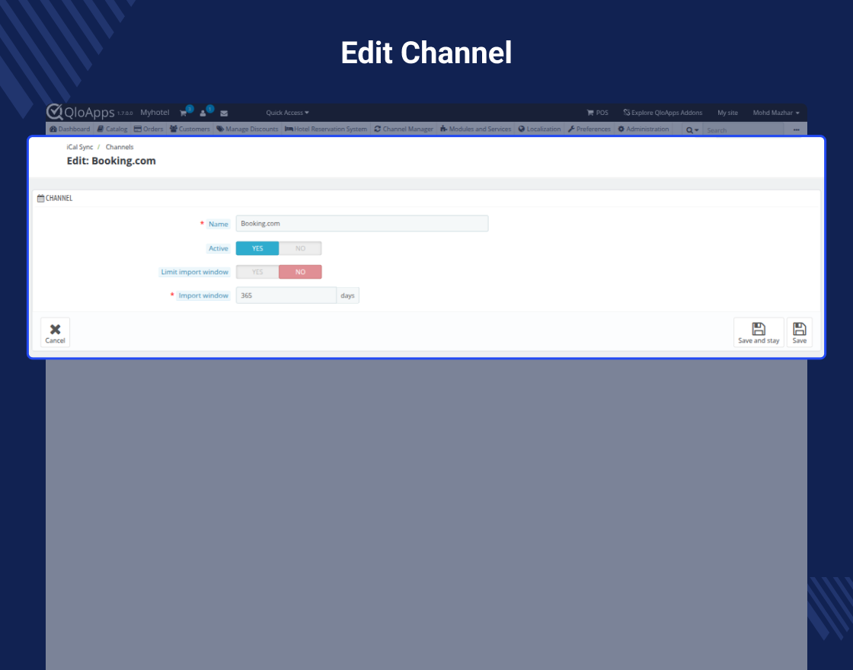Click Save and stay button
The height and width of the screenshot is (670, 853).
pyautogui.click(x=759, y=332)
